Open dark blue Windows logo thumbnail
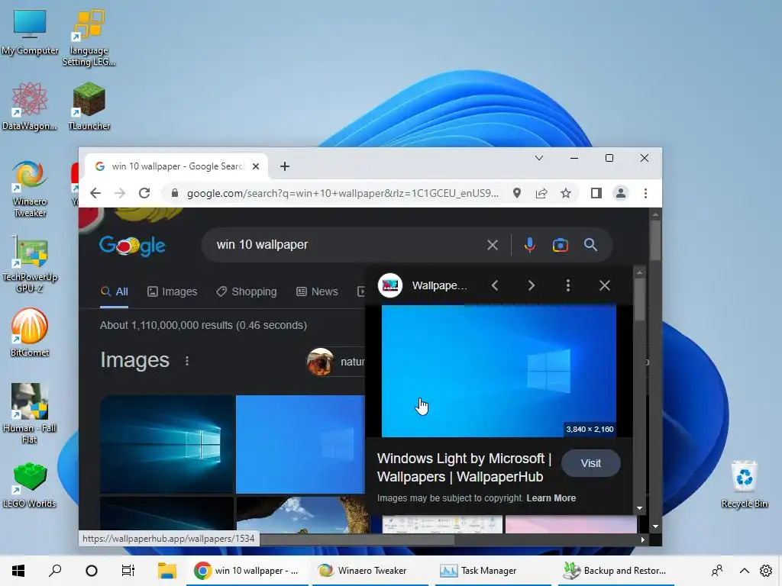The width and height of the screenshot is (782, 586). [x=166, y=445]
